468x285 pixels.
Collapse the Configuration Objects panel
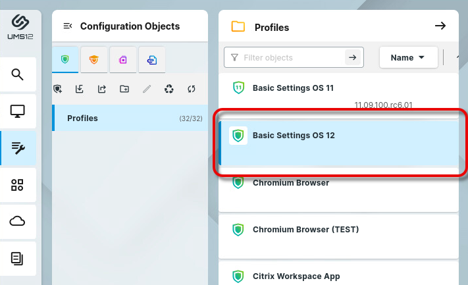(x=67, y=26)
